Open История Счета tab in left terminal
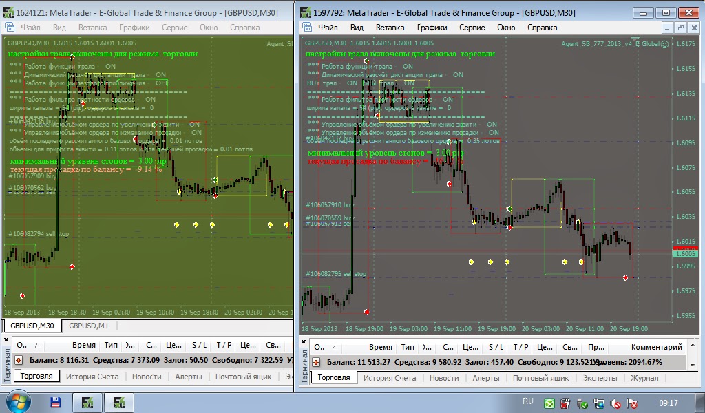705x413 pixels. [x=92, y=377]
